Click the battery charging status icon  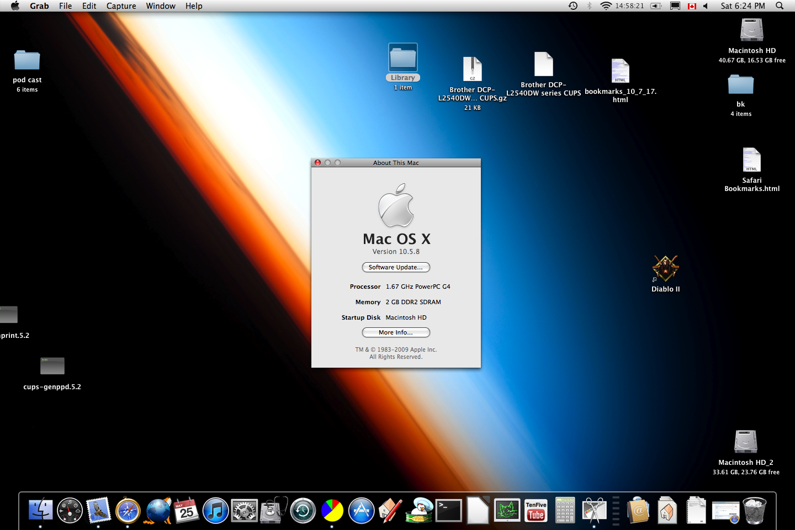(656, 6)
